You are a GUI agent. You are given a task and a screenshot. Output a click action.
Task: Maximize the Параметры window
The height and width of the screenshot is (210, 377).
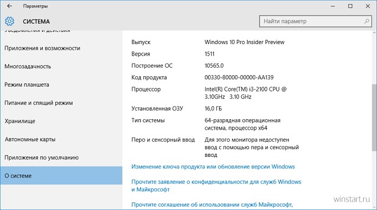pyautogui.click(x=350, y=6)
